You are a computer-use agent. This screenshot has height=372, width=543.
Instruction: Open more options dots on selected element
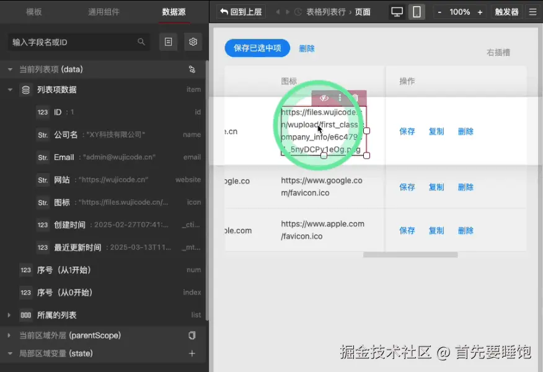[x=340, y=98]
